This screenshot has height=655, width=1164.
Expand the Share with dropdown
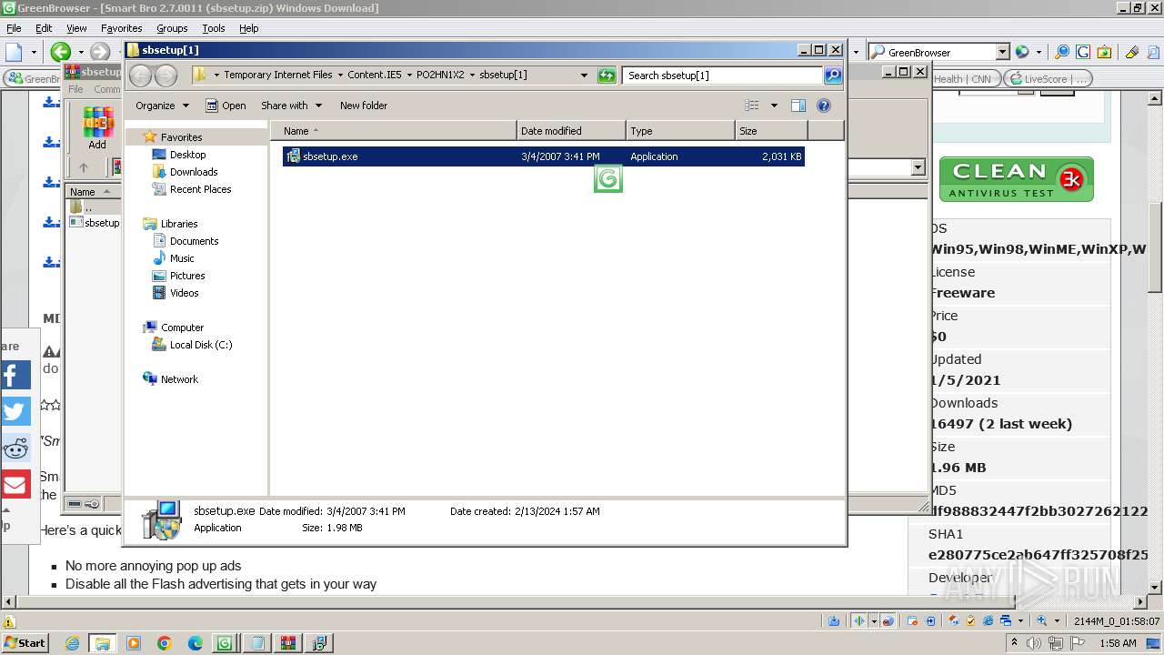[x=291, y=106]
